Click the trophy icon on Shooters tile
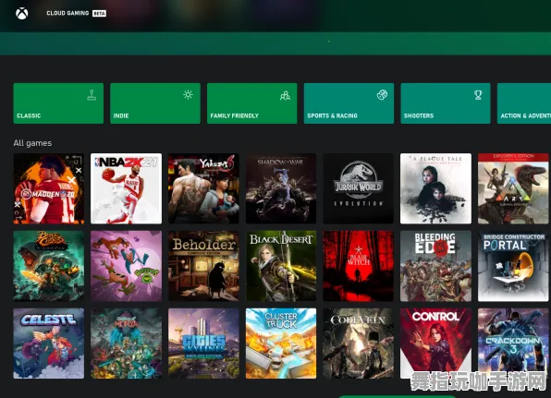The width and height of the screenshot is (551, 398). click(478, 95)
